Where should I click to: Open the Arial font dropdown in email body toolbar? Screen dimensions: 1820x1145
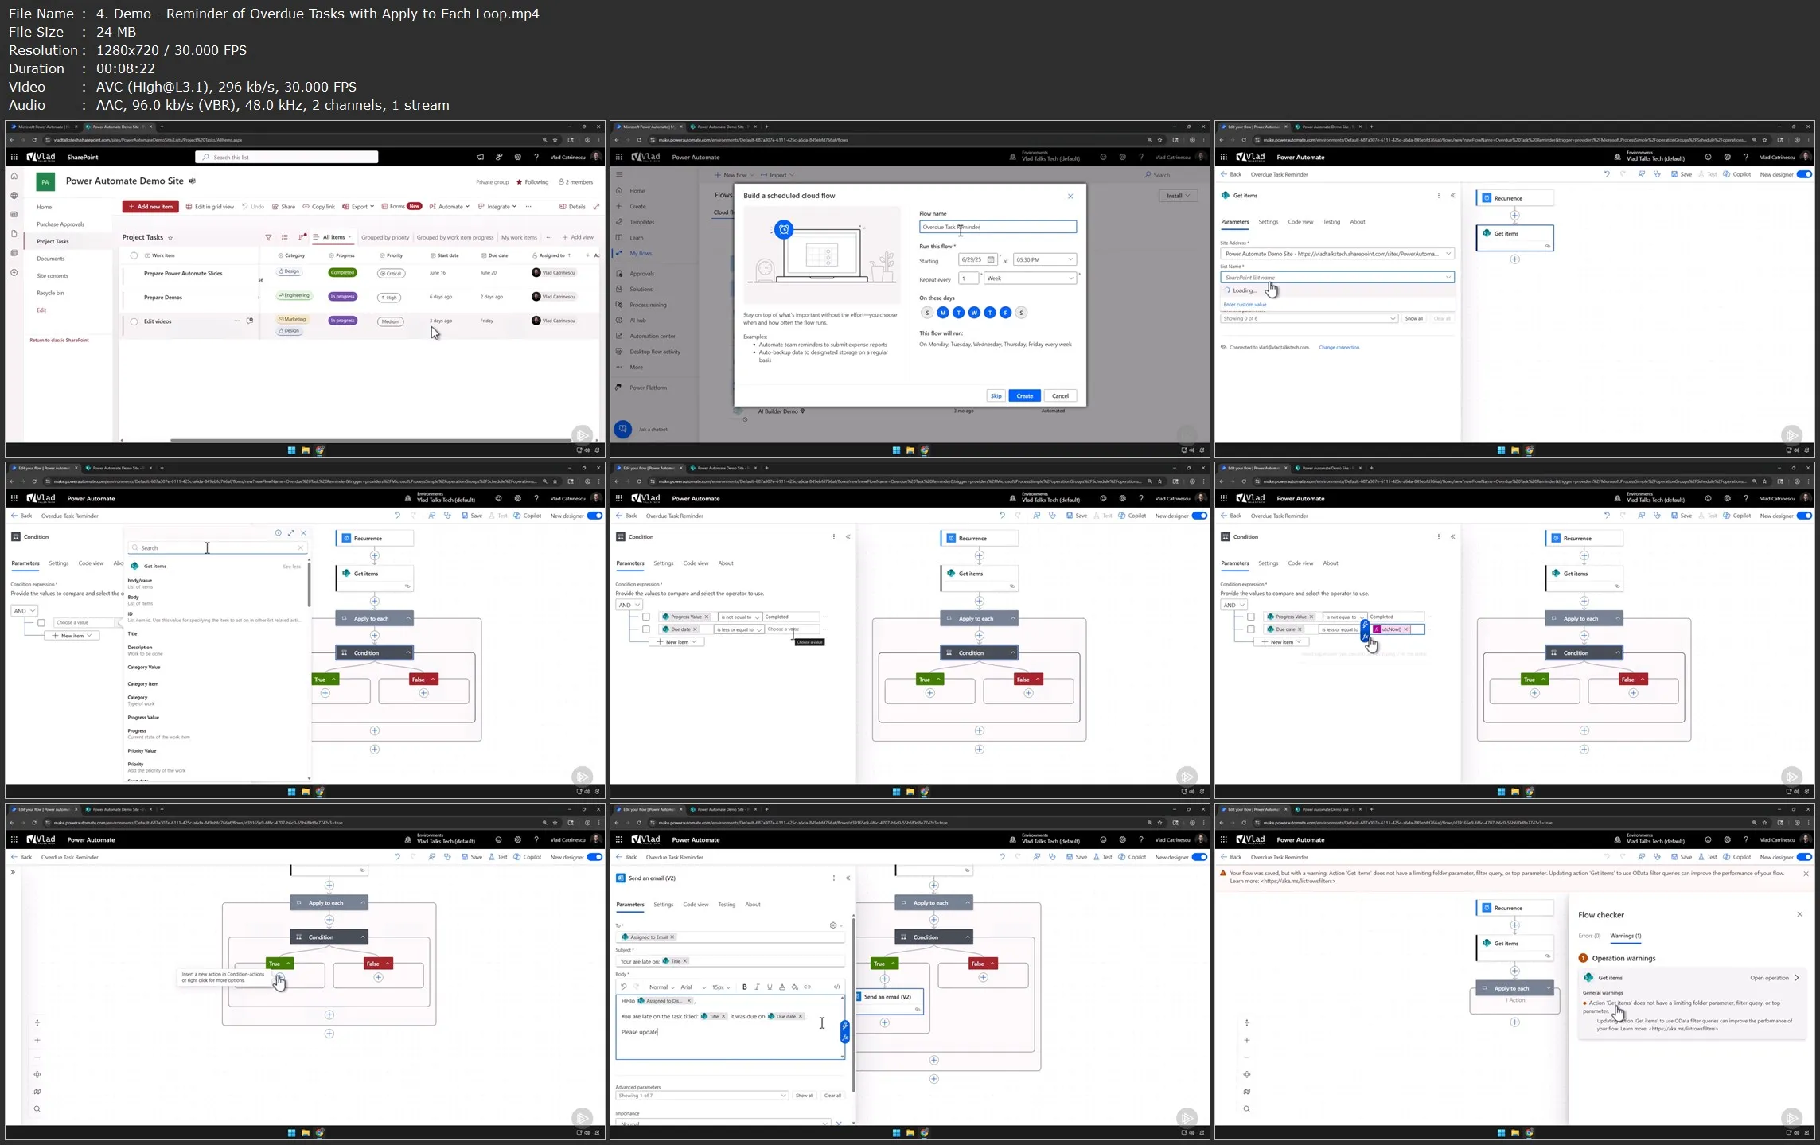point(693,987)
